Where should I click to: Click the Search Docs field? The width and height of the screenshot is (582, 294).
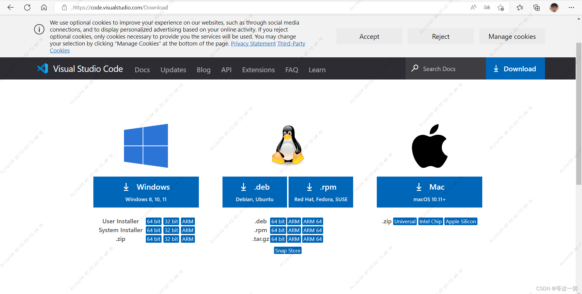pos(446,69)
